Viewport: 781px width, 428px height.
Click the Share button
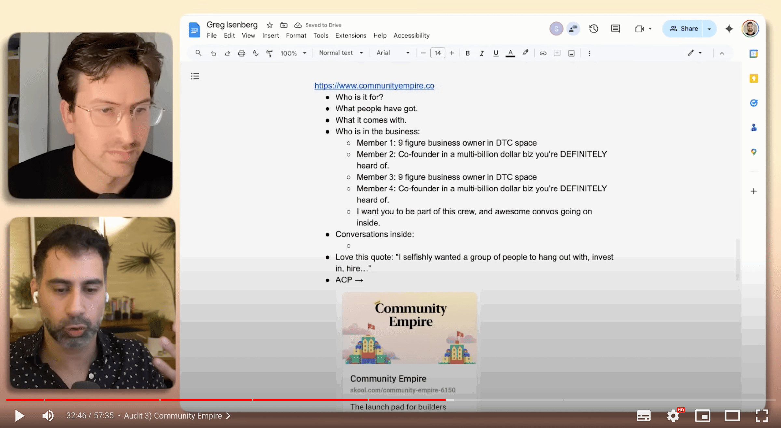pos(683,29)
